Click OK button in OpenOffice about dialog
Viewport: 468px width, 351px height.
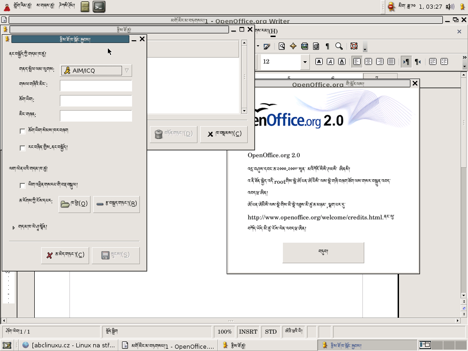[x=323, y=252]
